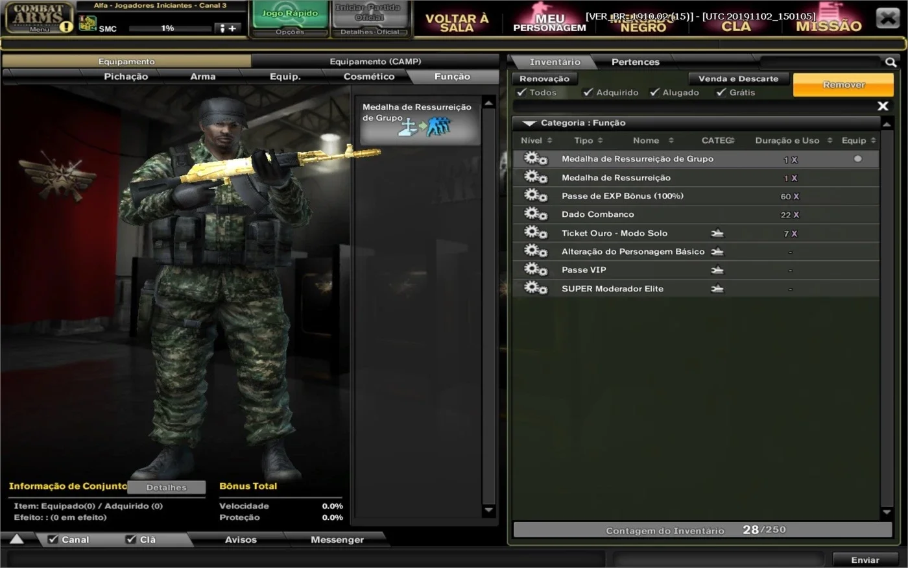The width and height of the screenshot is (908, 568).
Task: Click gear icon of Dado Combanco
Action: 536,214
